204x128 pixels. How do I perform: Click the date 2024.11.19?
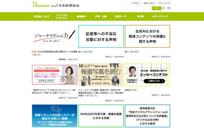click(73, 60)
